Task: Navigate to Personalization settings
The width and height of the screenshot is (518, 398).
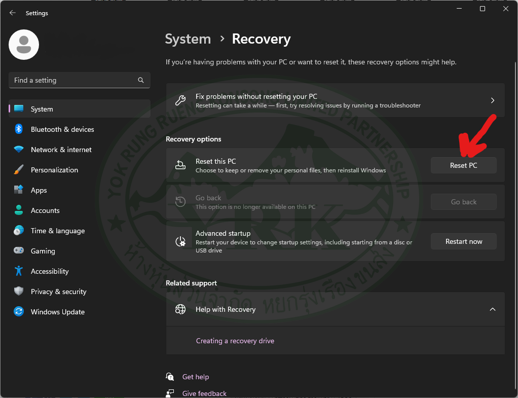Action: pyautogui.click(x=79, y=170)
